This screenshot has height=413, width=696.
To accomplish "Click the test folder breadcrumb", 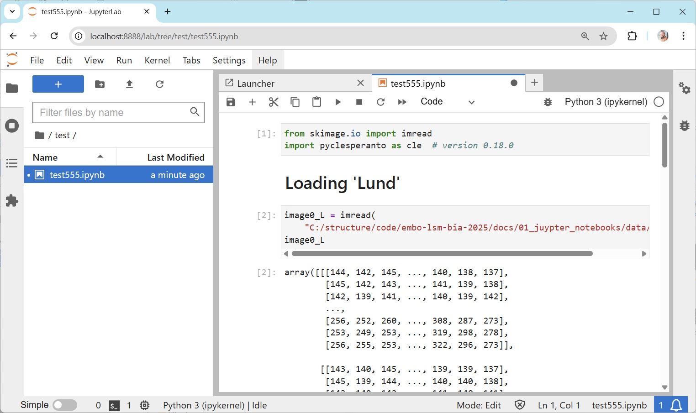I will pos(62,135).
